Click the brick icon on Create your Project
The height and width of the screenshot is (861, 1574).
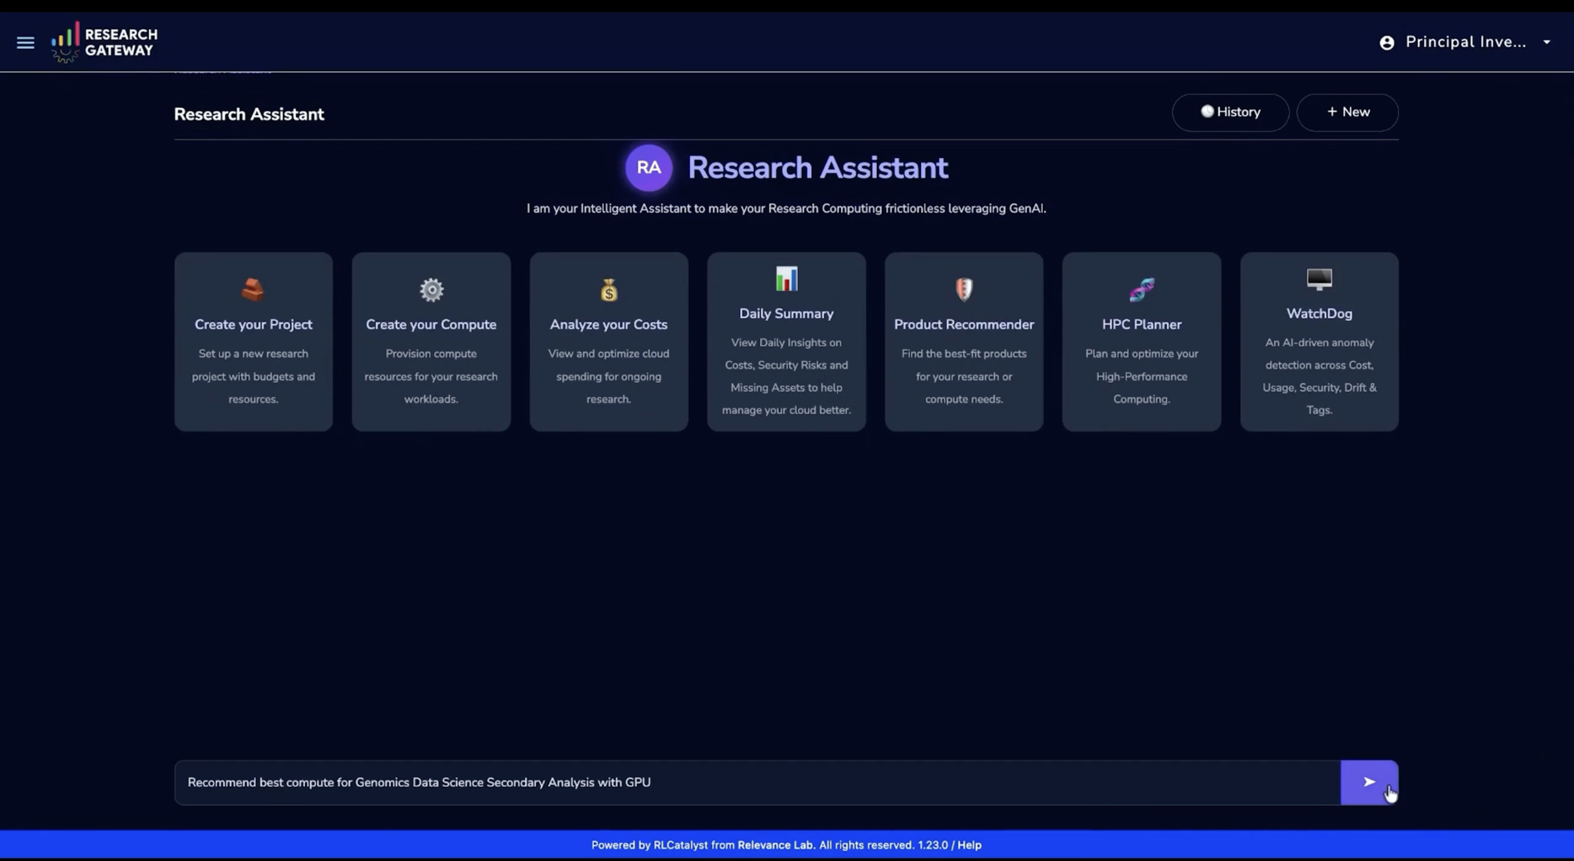[x=253, y=289]
